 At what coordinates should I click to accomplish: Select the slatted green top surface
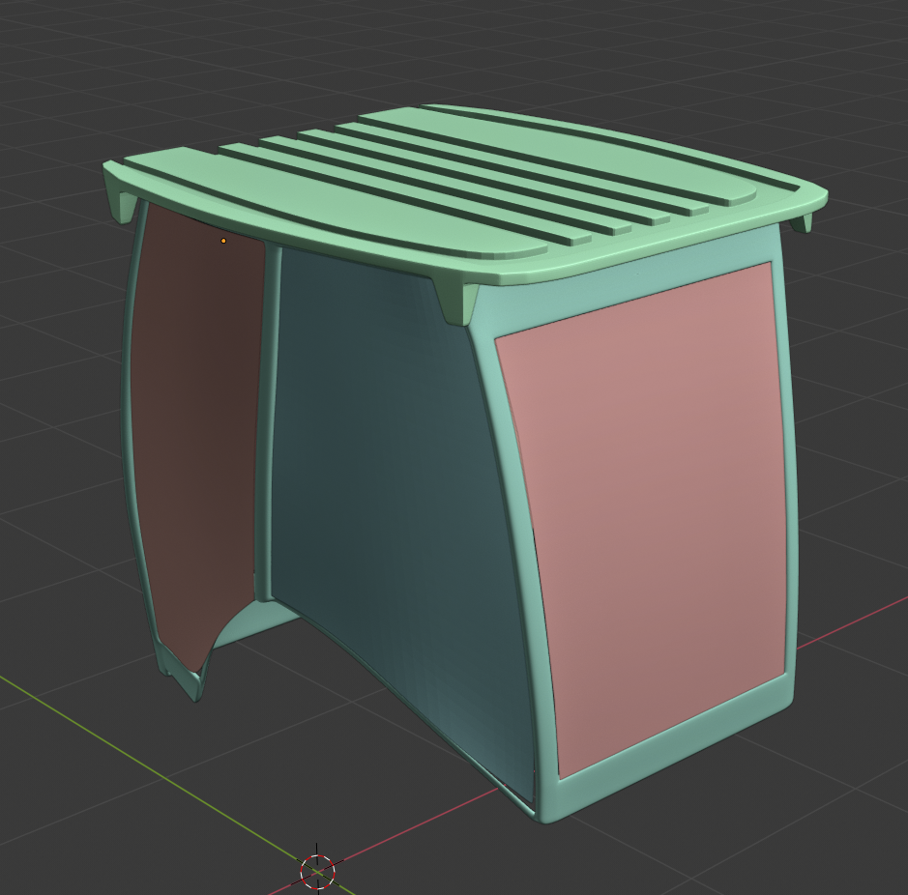tap(463, 194)
